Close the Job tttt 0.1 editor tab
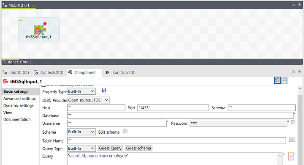Image resolution: width=304 pixels, height=165 pixels. 33,6
